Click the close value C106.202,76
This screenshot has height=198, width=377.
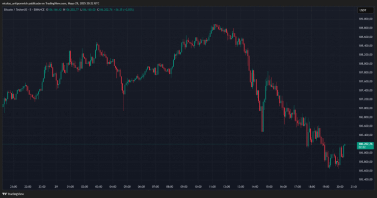tap(105, 10)
